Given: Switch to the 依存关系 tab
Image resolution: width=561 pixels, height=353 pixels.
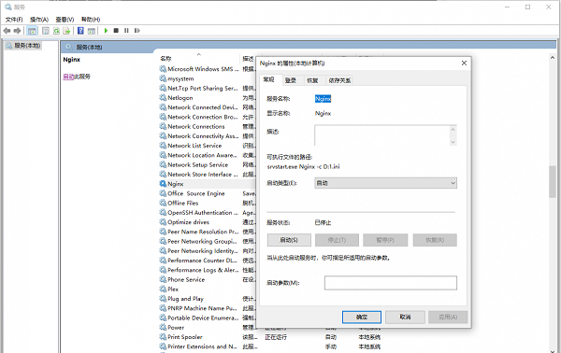Looking at the screenshot, I should click(339, 80).
